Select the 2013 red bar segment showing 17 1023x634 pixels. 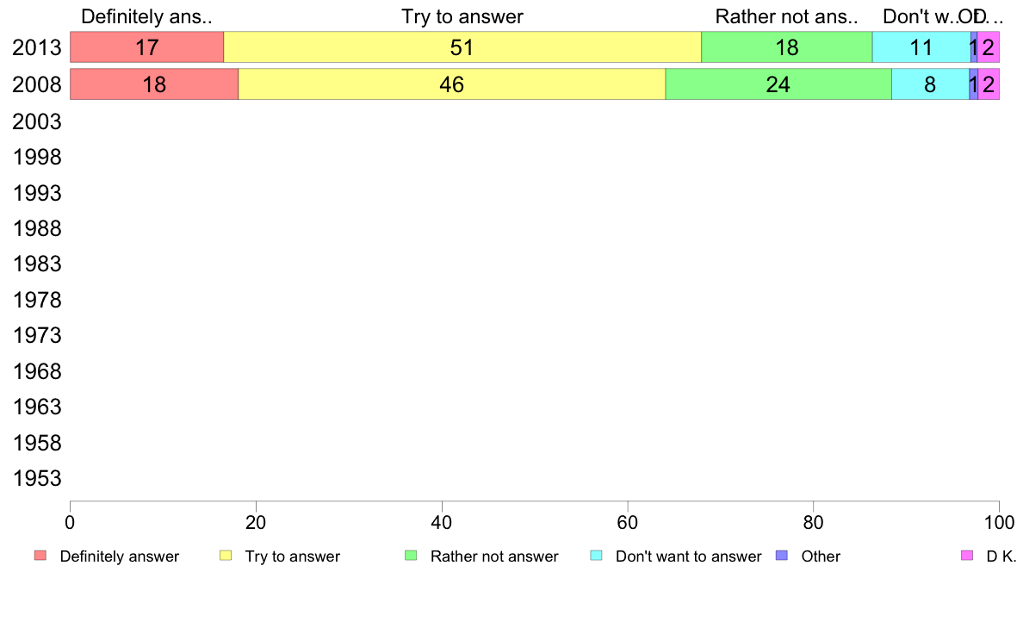tap(146, 47)
